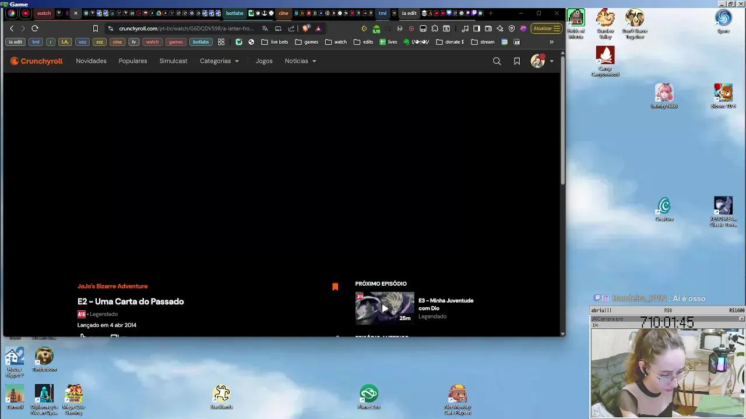The height and width of the screenshot is (419, 746).
Task: Show hidden bookmarks overflow chevron
Action: (x=551, y=42)
